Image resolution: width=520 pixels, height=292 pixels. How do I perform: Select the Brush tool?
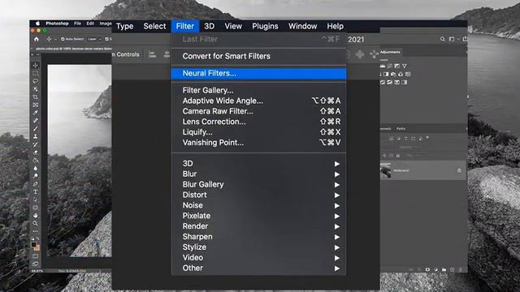(x=36, y=128)
